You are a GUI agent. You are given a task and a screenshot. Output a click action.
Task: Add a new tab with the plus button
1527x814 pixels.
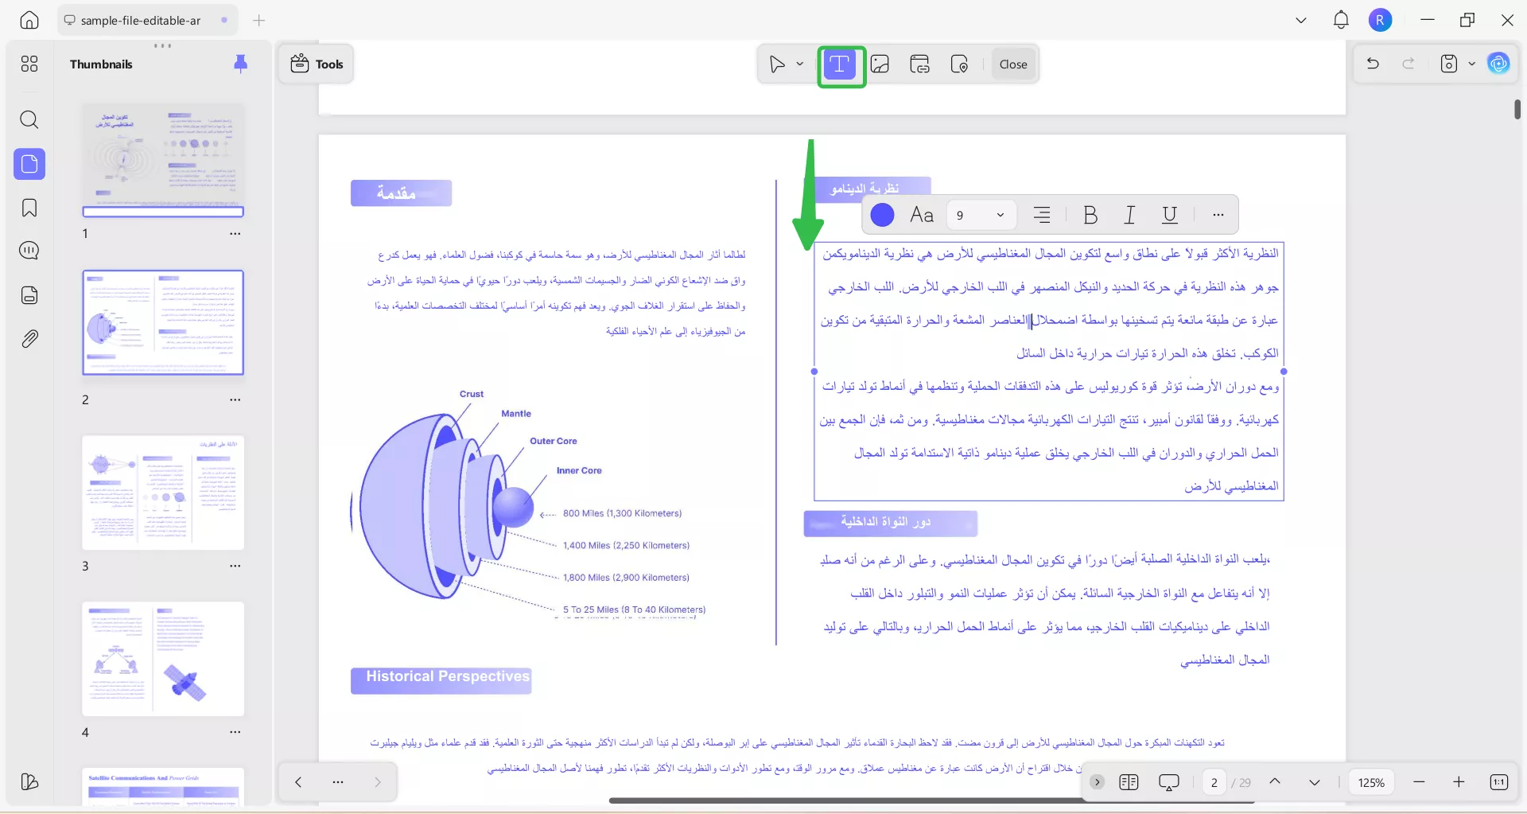point(258,20)
